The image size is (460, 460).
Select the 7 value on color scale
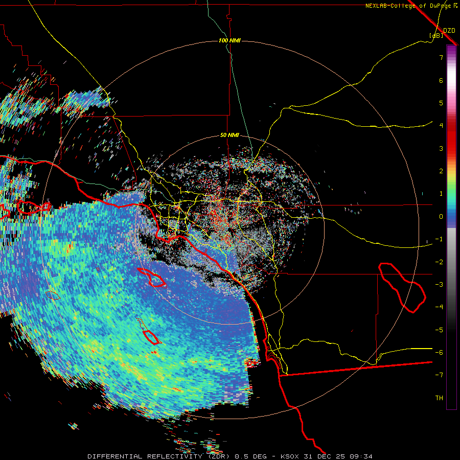click(441, 57)
